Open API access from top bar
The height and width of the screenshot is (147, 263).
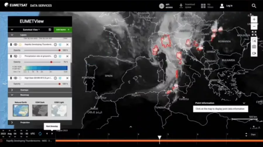tap(166, 6)
